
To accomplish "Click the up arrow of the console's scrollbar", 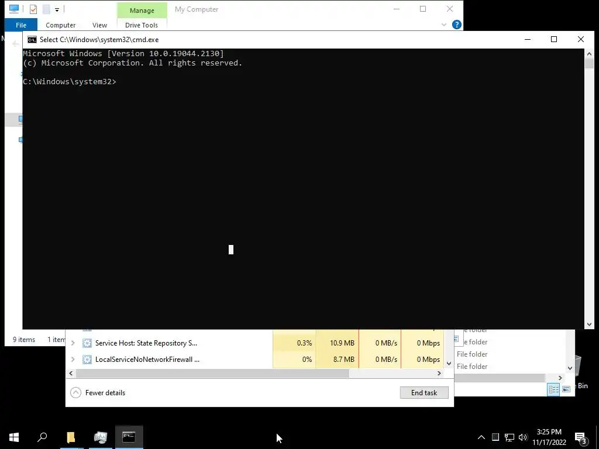I will [x=589, y=54].
